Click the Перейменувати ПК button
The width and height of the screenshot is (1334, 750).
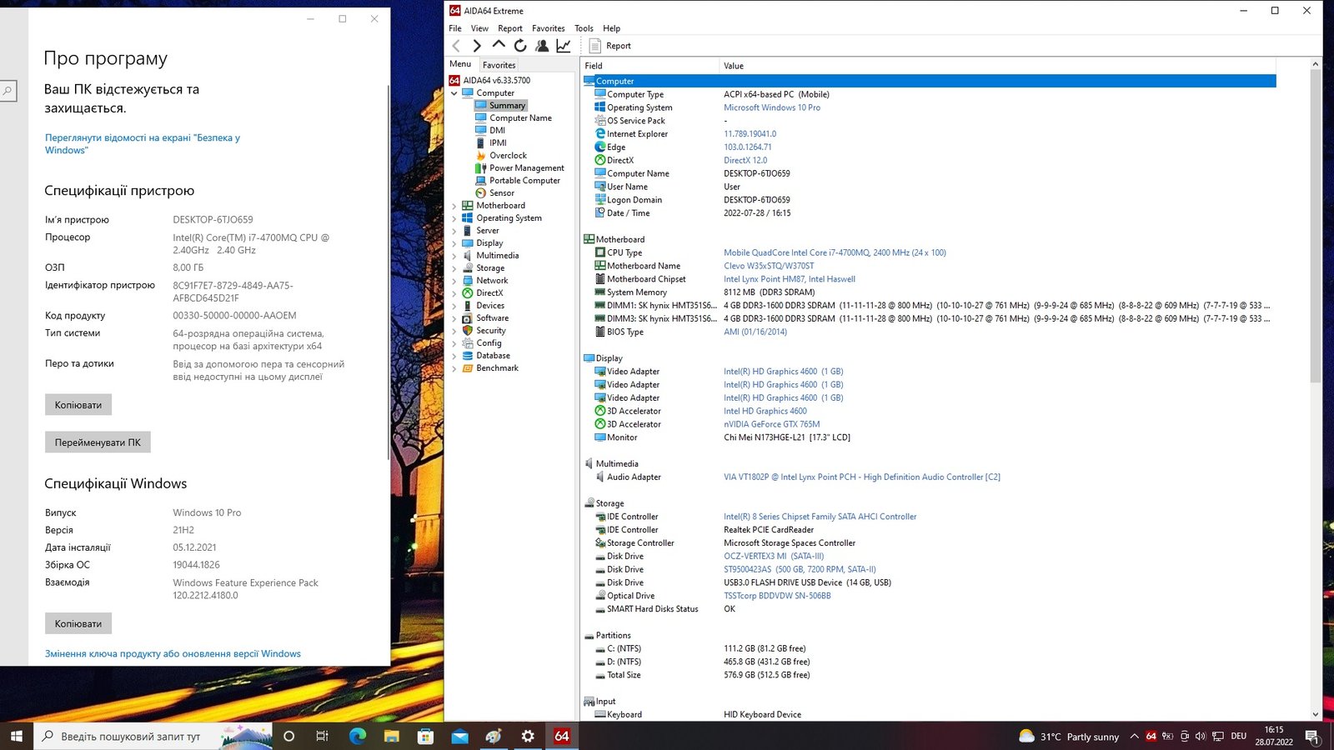tap(98, 442)
